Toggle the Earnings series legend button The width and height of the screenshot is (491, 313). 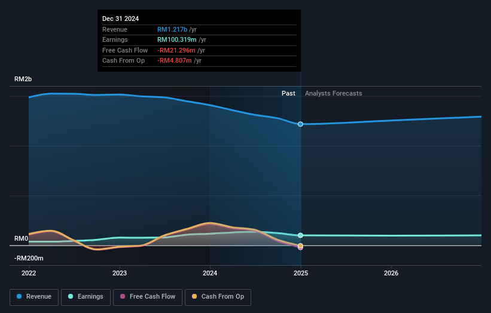click(86, 297)
